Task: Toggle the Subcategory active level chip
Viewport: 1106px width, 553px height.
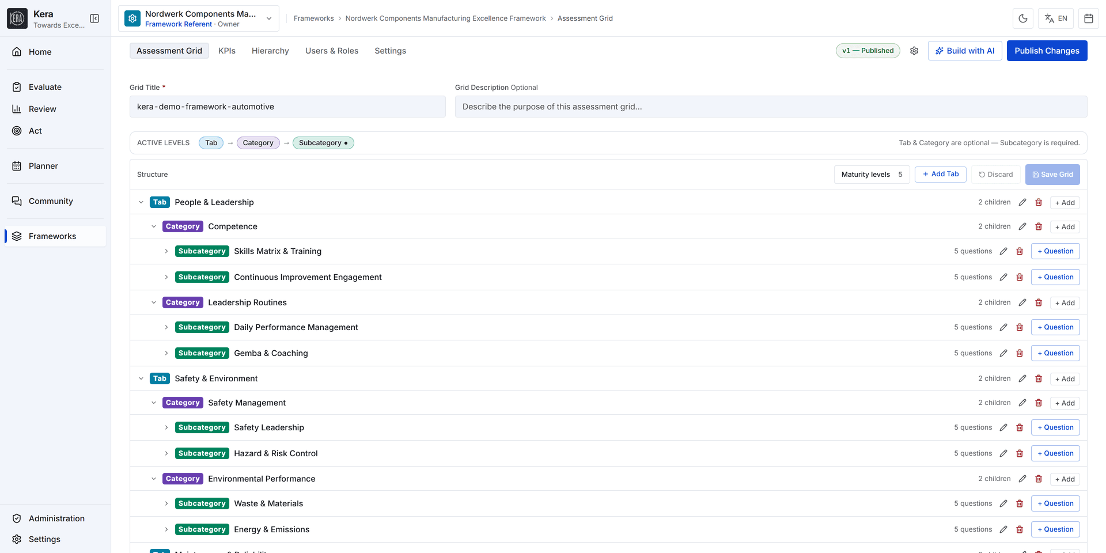Action: 323,143
